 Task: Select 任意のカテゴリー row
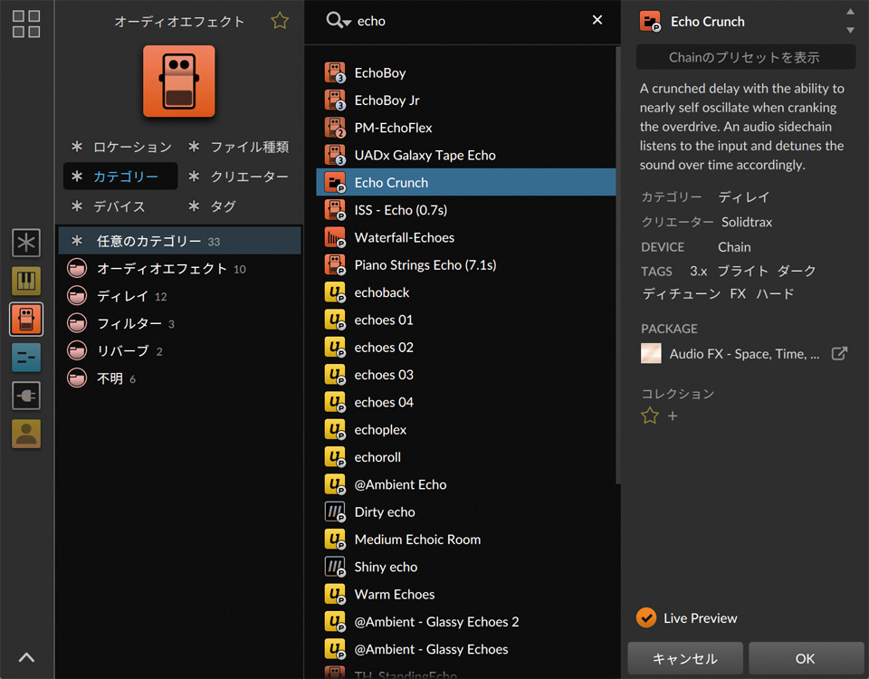(179, 241)
